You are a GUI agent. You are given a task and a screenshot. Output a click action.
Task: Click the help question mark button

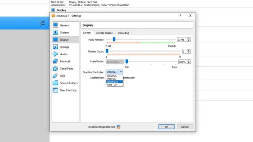(180, 16)
